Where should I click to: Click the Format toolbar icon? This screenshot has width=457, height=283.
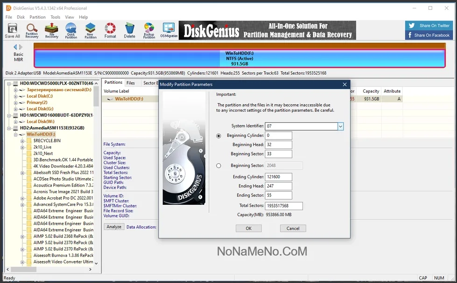tap(110, 31)
